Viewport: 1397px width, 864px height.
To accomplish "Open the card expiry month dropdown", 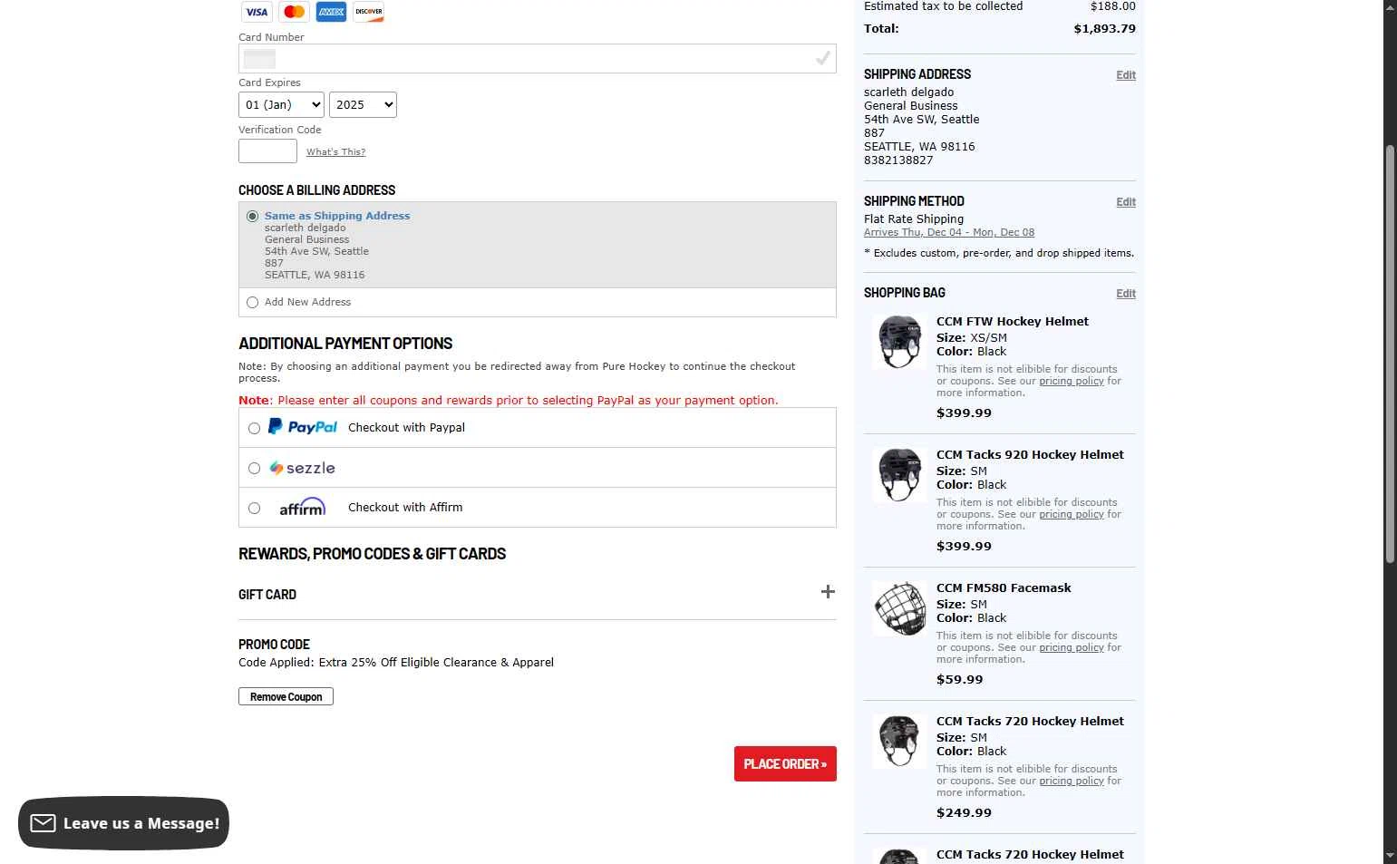I will click(281, 104).
